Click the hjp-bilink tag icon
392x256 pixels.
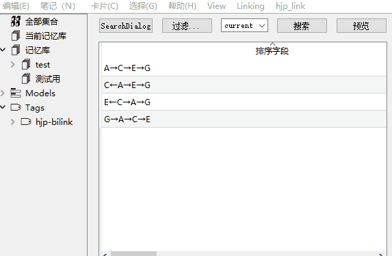point(26,122)
